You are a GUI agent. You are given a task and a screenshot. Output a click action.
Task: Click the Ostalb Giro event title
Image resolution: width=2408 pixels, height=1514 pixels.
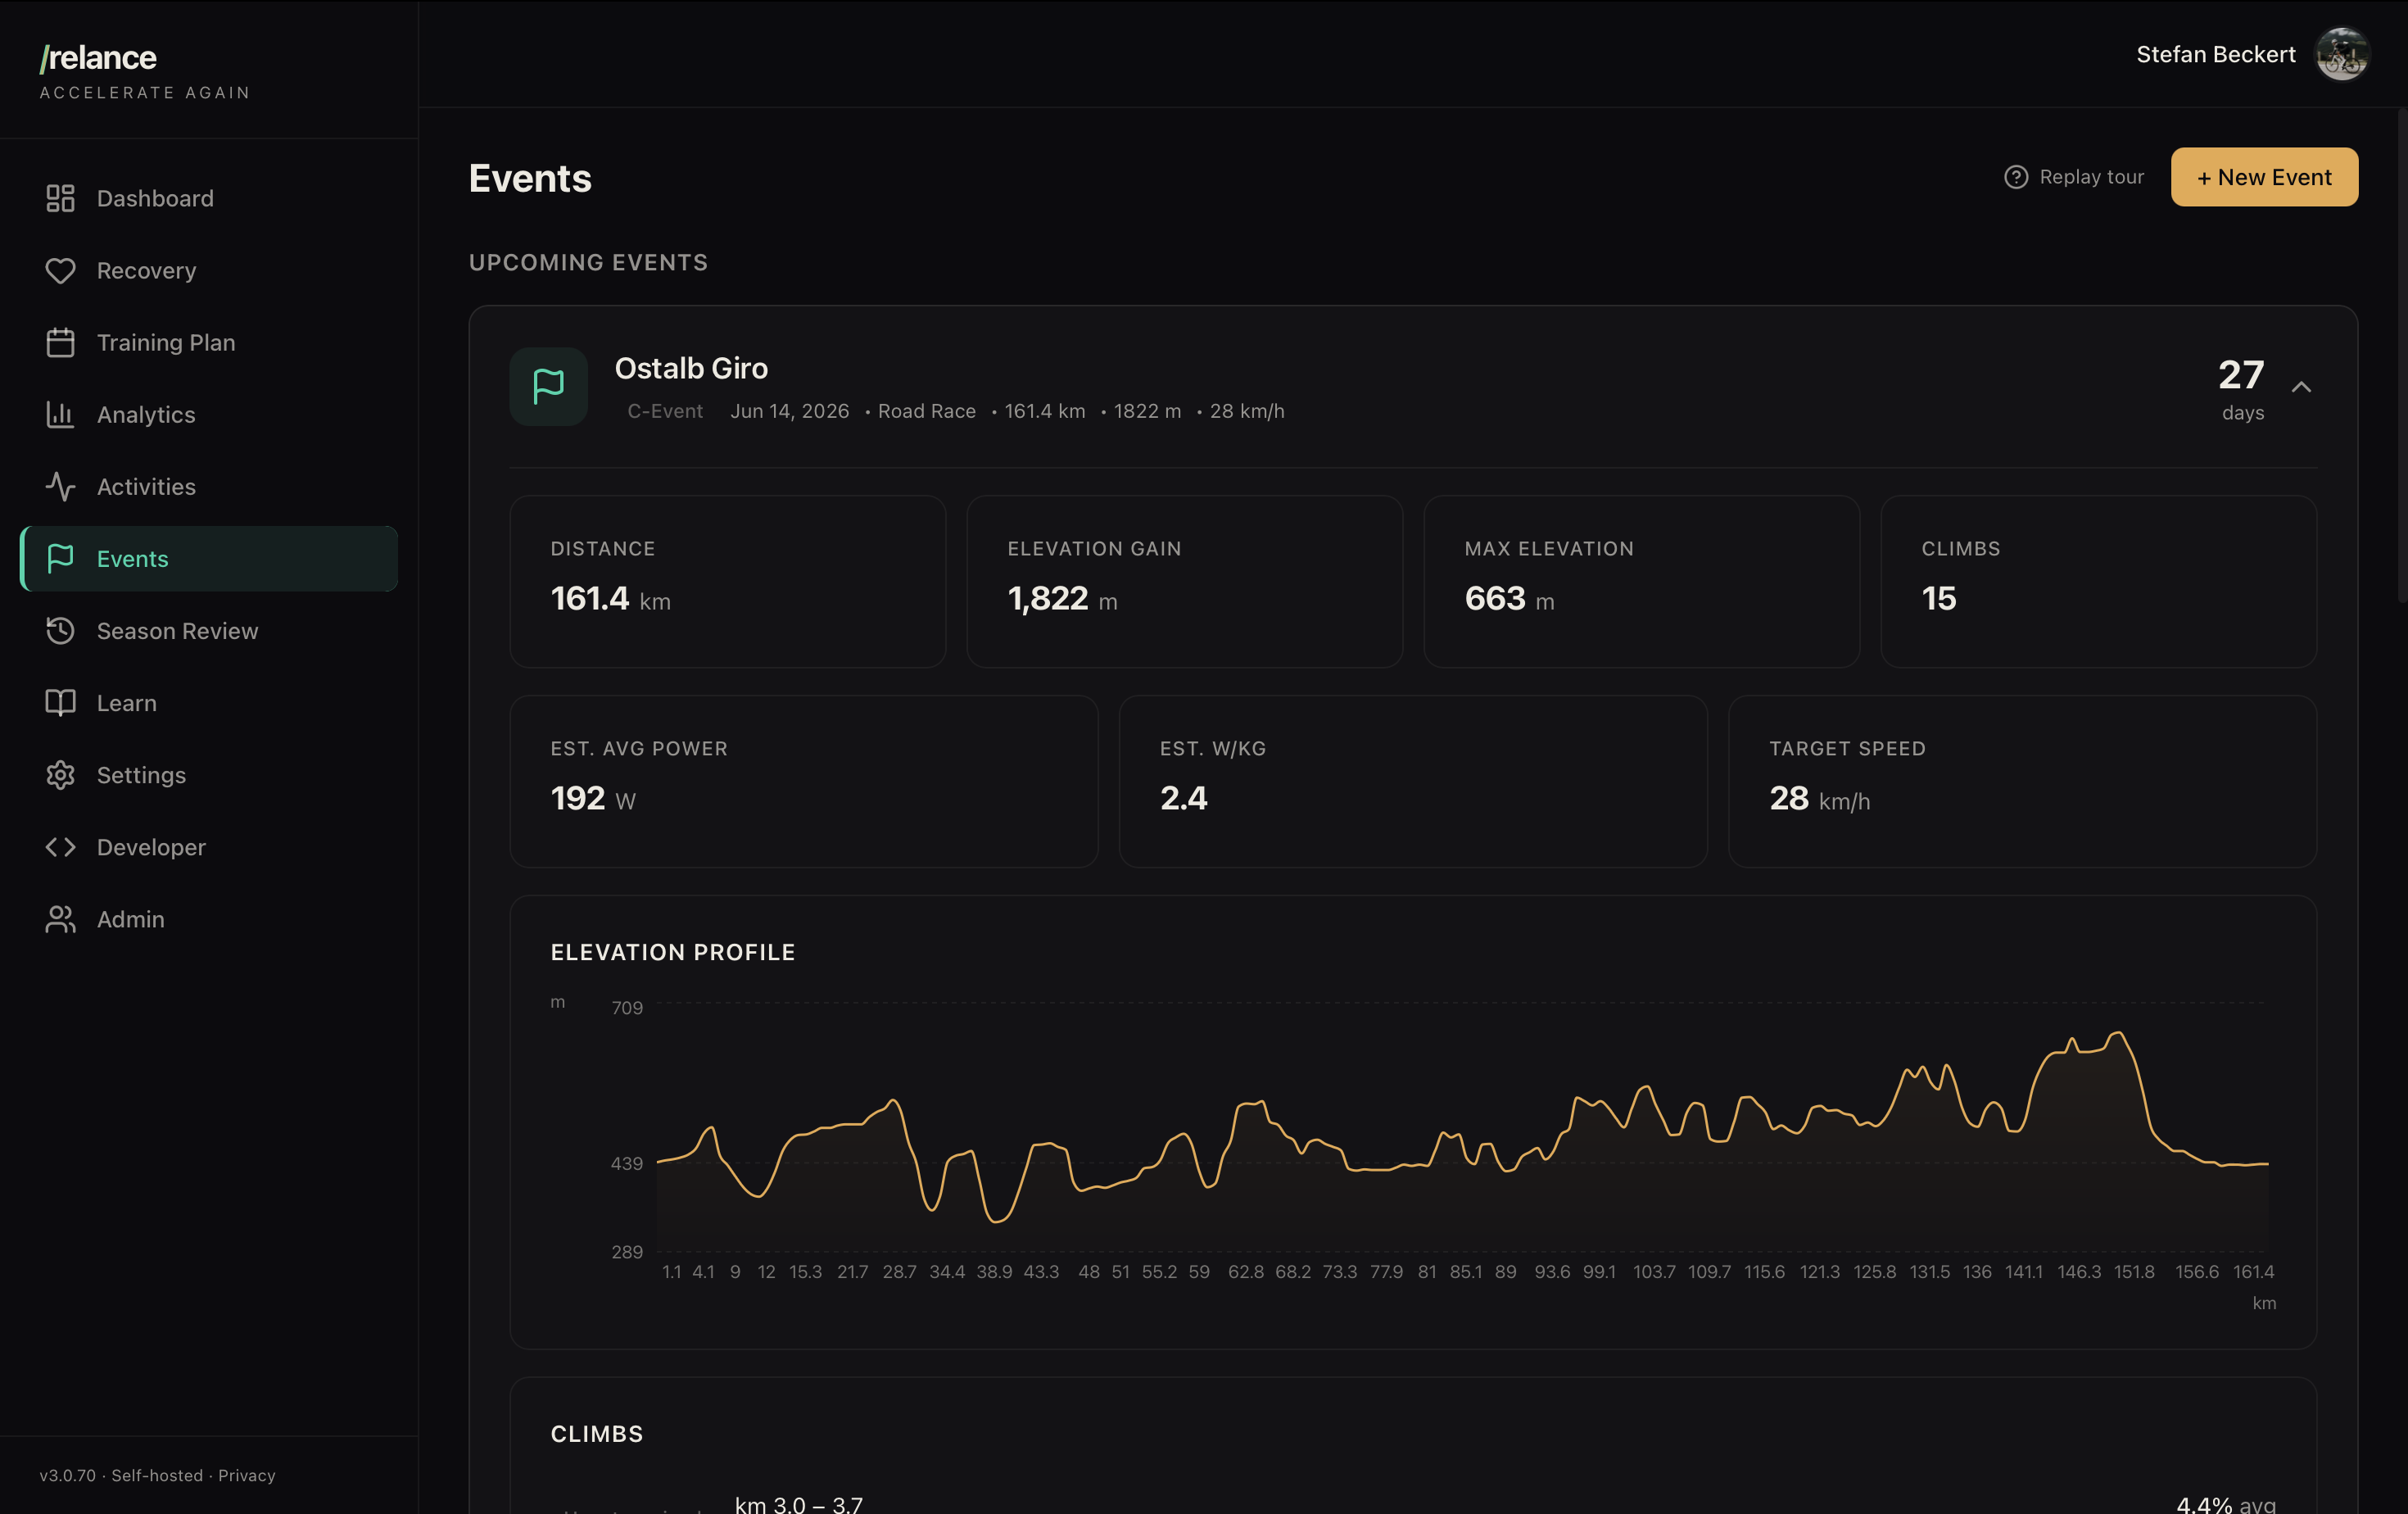pos(691,368)
